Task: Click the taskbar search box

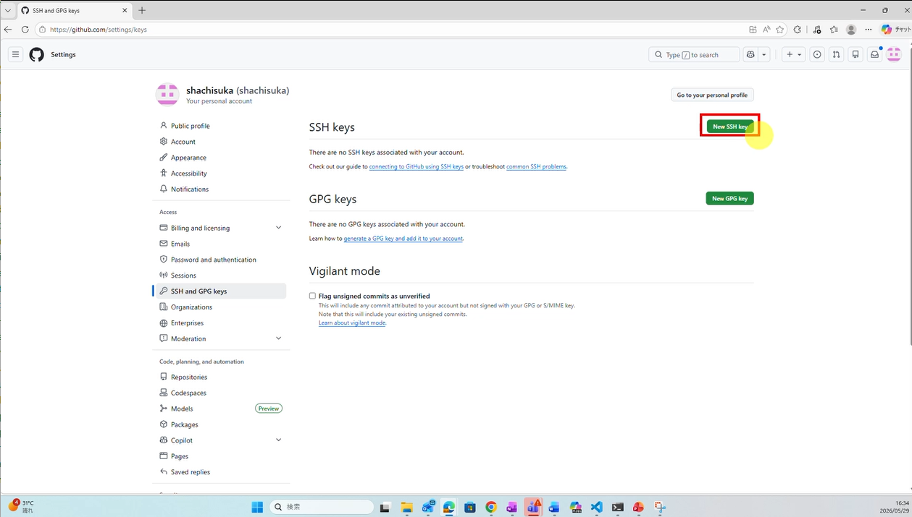Action: click(322, 507)
